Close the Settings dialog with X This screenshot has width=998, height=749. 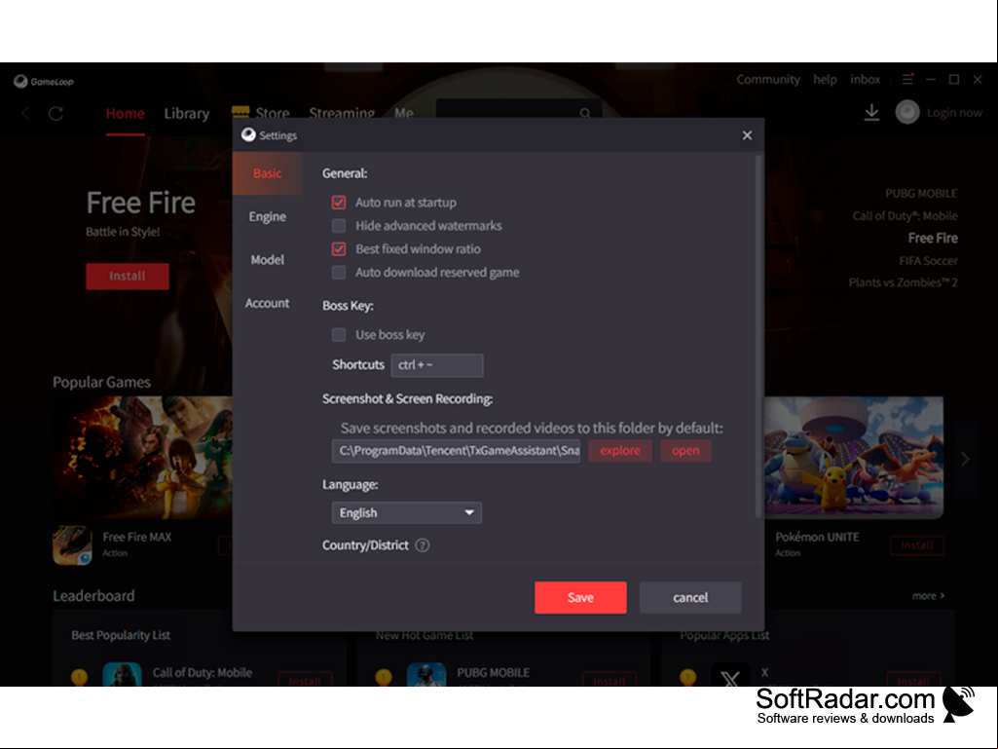pyautogui.click(x=747, y=135)
